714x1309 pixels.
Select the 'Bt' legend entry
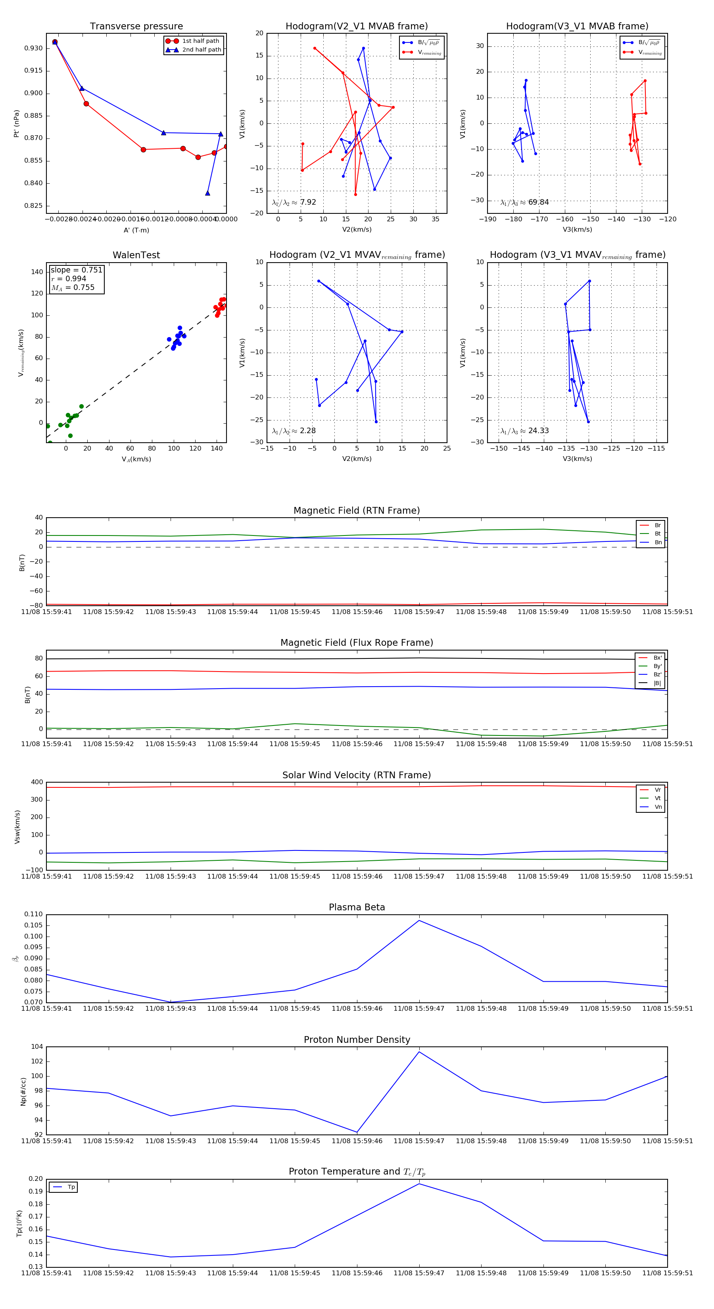pyautogui.click(x=651, y=534)
